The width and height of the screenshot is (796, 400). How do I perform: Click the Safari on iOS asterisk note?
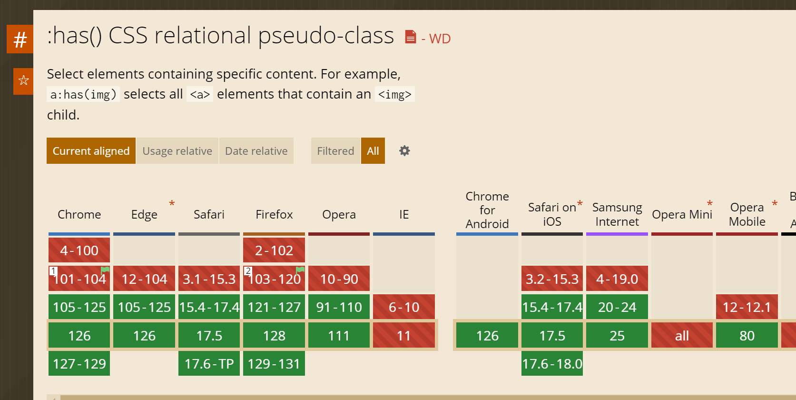pyautogui.click(x=580, y=204)
